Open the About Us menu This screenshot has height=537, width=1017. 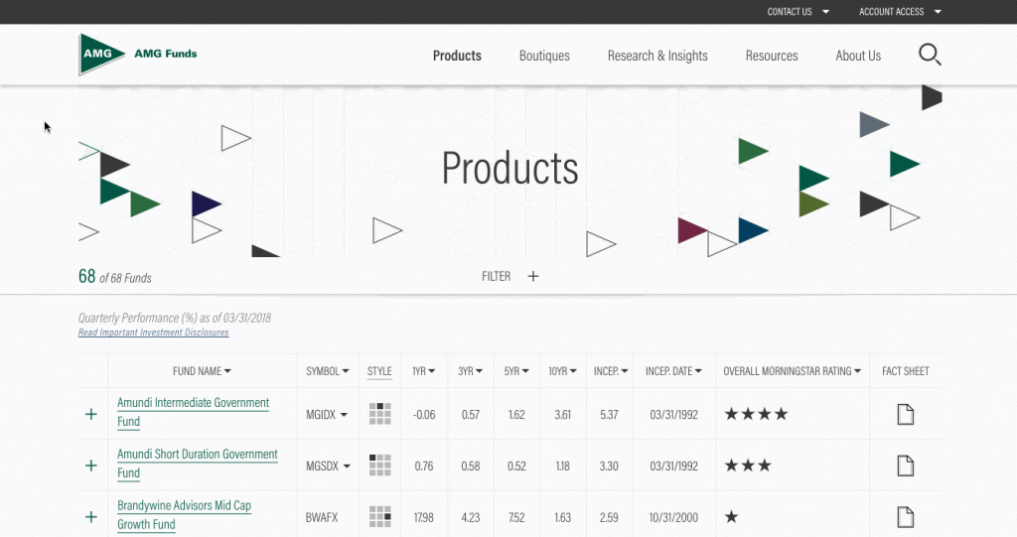point(858,56)
